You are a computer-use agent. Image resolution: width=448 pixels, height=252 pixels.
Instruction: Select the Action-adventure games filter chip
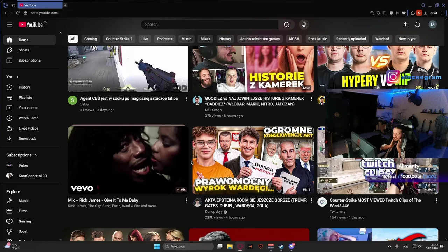click(260, 39)
